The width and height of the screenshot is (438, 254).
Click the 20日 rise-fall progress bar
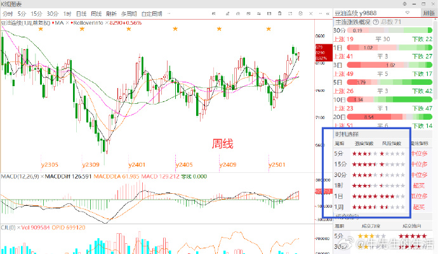[389, 117]
